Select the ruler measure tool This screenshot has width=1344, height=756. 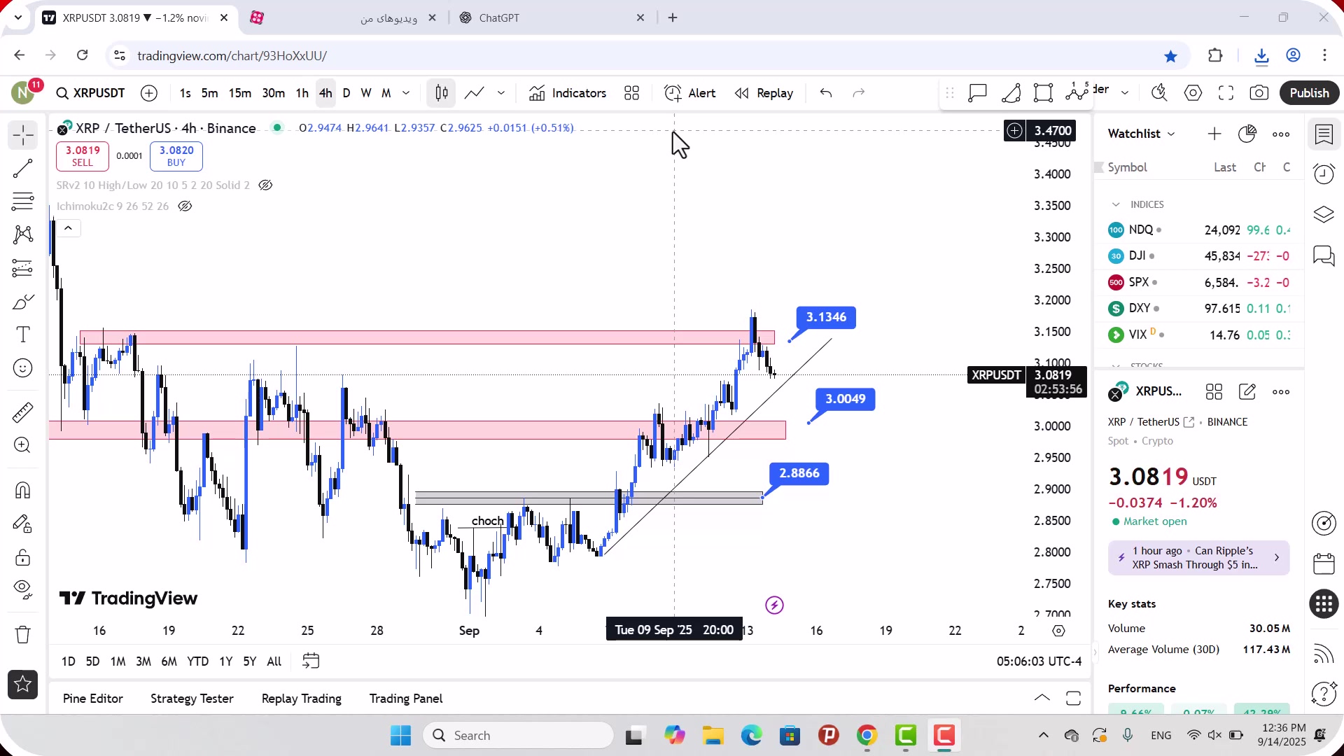23,412
